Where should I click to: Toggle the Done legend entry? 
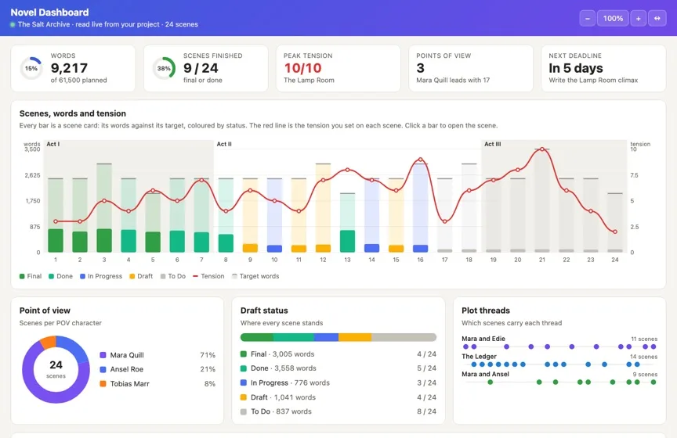pos(60,276)
